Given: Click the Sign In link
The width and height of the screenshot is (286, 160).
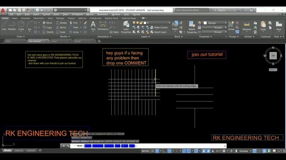Looking at the screenshot, I should click(x=222, y=10).
